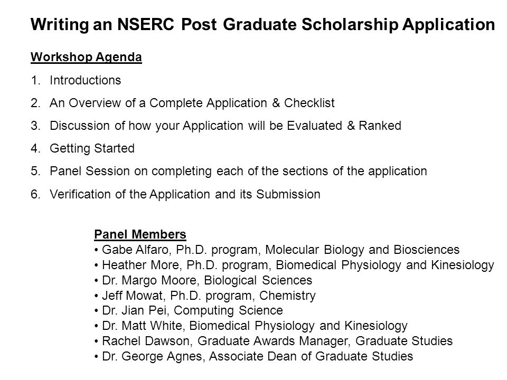Click Jeff Mowat, Chemistry entry
Screen dimensions: 507x380
click(x=205, y=296)
